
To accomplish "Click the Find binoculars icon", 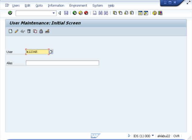I will pyautogui.click(x=101, y=13).
